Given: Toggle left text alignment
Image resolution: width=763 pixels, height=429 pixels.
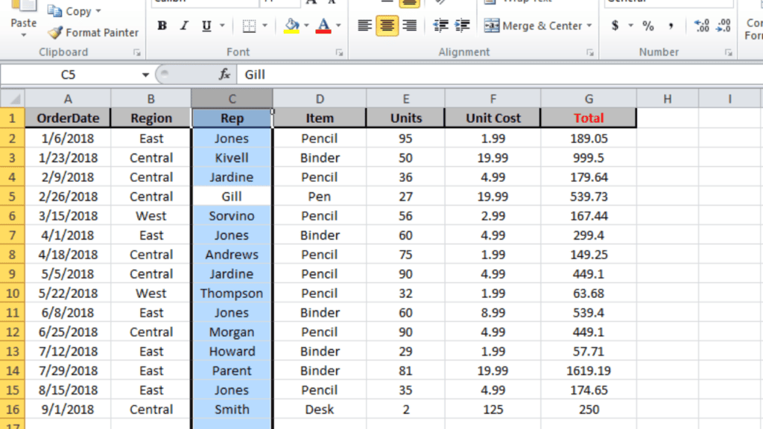Looking at the screenshot, I should 364,25.
